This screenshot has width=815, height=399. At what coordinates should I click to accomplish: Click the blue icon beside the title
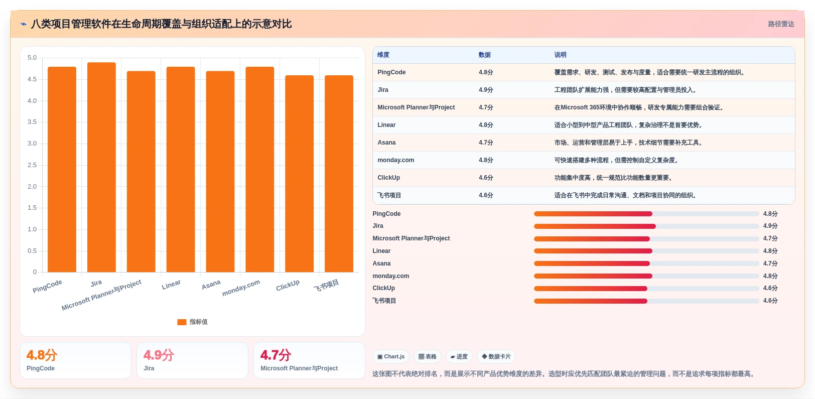click(24, 24)
